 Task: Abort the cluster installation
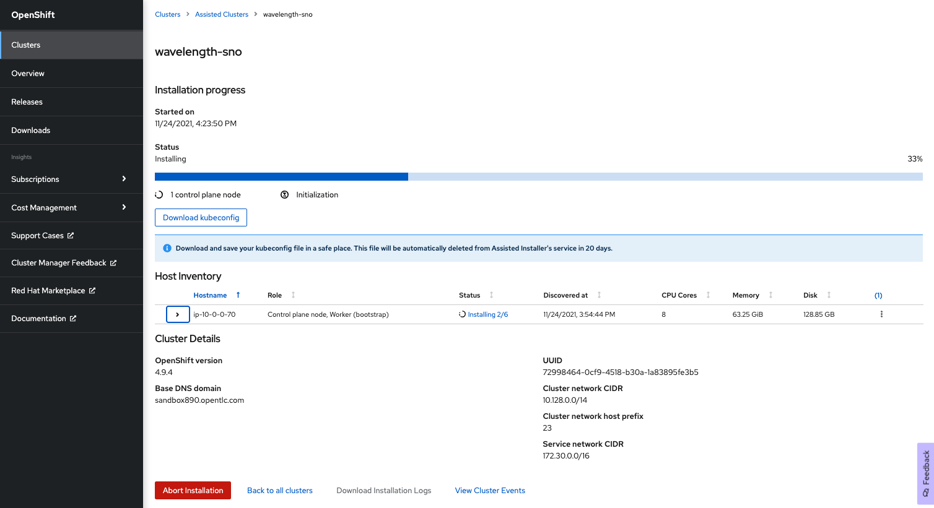click(193, 490)
